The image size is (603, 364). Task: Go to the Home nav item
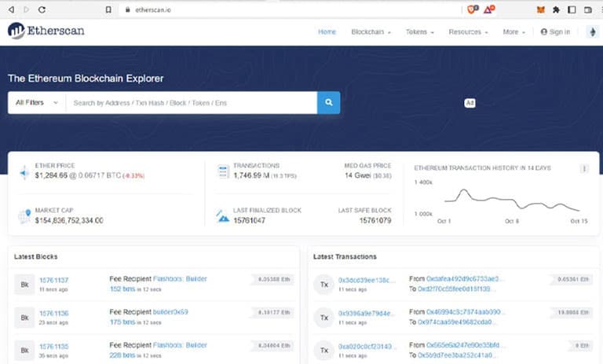point(327,32)
